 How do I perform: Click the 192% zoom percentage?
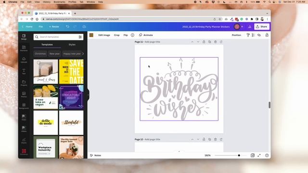[207, 155]
